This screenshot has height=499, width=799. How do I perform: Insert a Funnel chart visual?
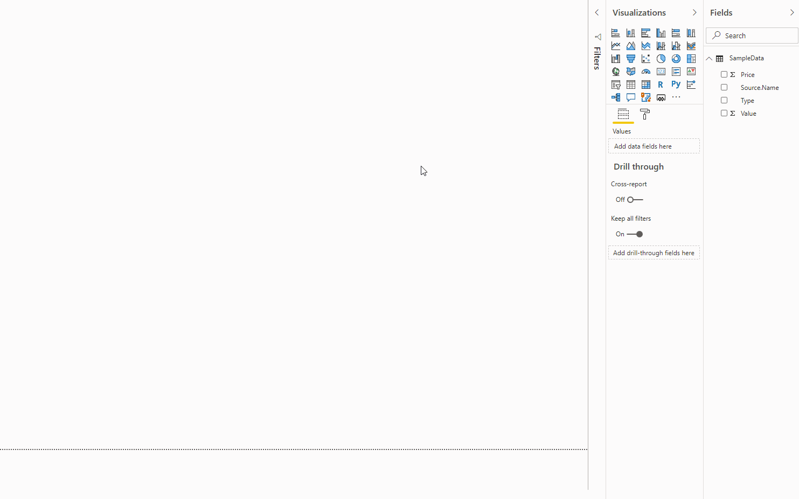click(x=630, y=58)
